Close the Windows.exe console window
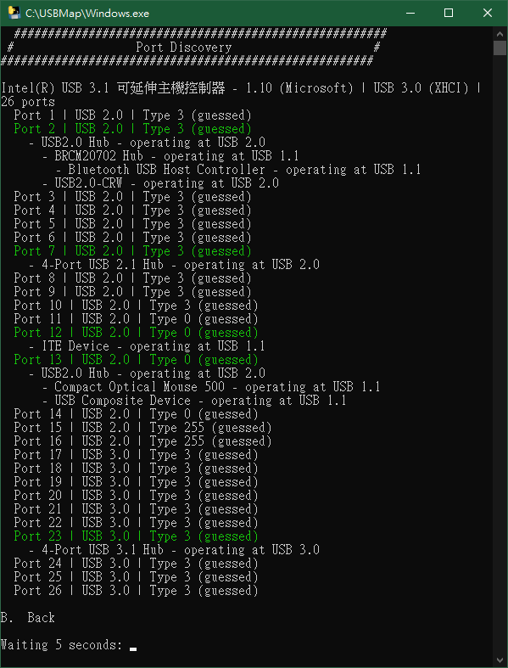 coord(488,14)
